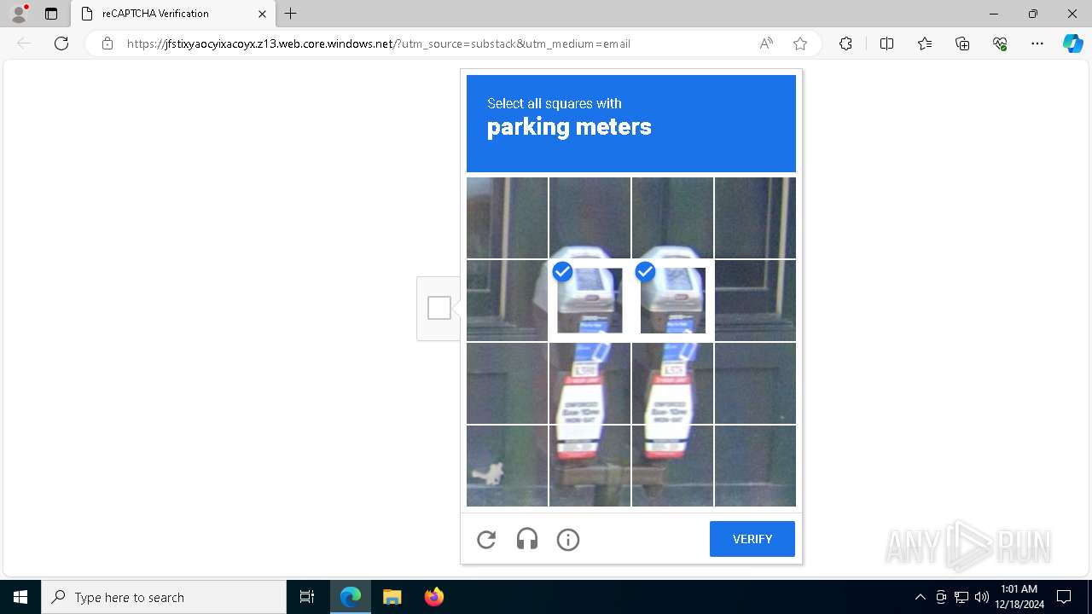Image resolution: width=1092 pixels, height=614 pixels.
Task: Select tile with squirrel in bottom row
Action: [507, 466]
